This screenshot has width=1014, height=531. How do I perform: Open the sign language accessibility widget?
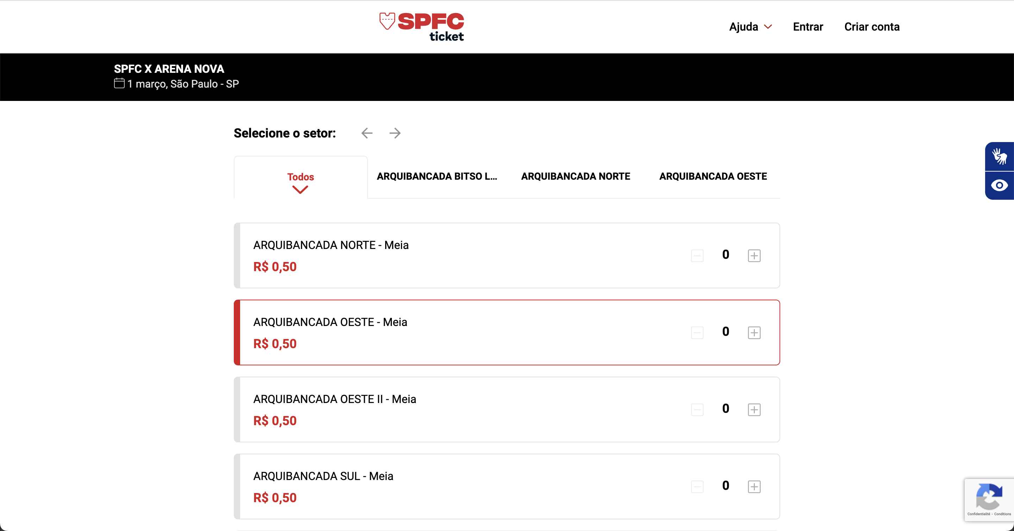(999, 156)
